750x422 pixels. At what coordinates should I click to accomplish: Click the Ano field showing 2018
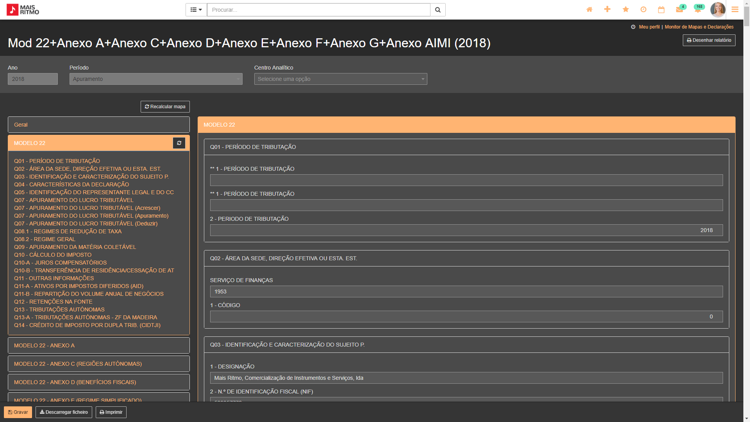[33, 79]
